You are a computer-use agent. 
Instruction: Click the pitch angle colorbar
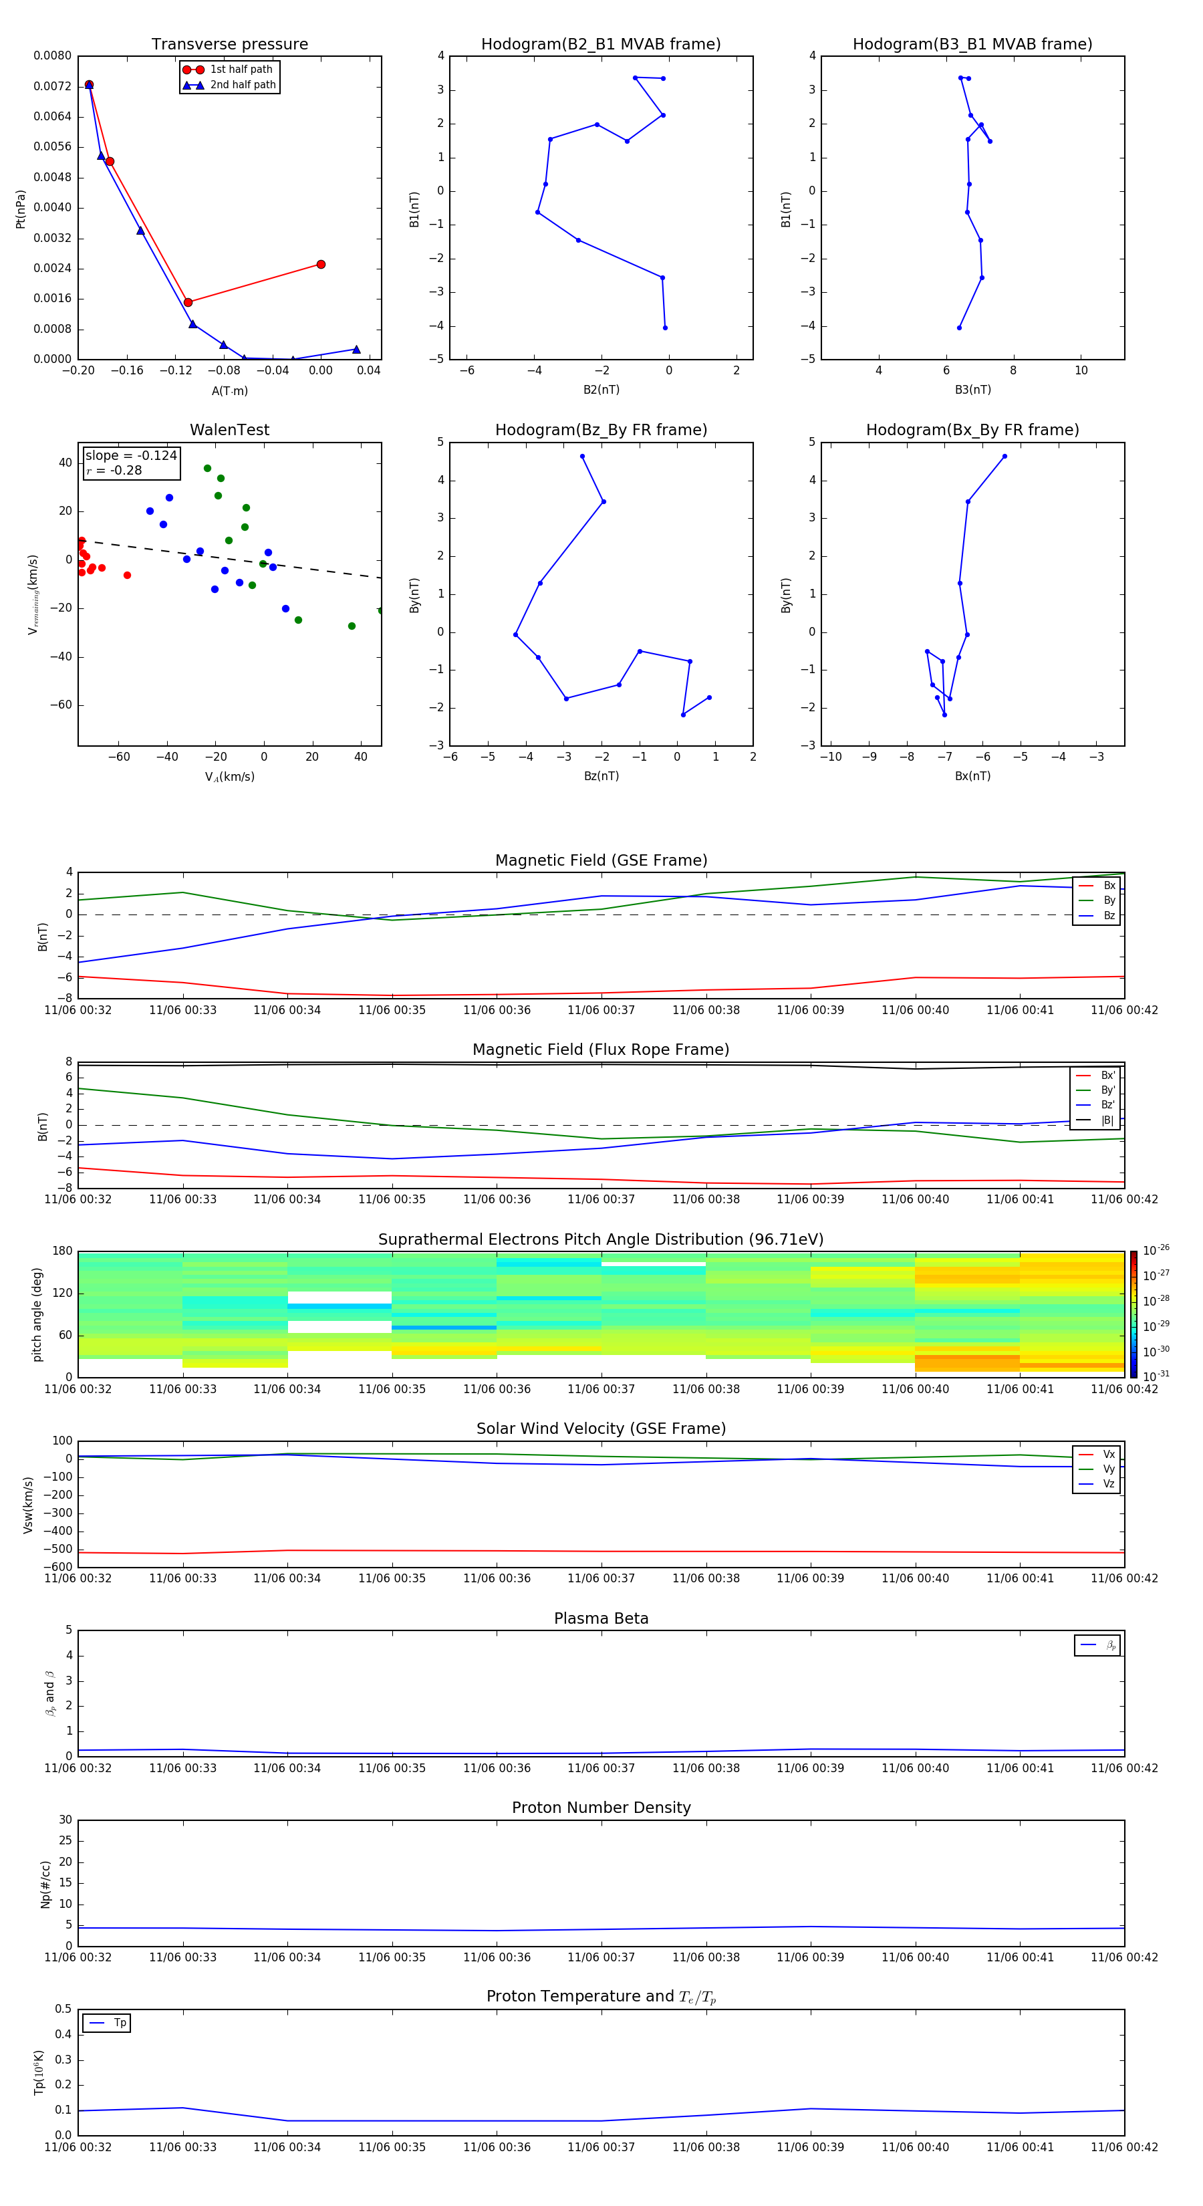pyautogui.click(x=1133, y=1314)
